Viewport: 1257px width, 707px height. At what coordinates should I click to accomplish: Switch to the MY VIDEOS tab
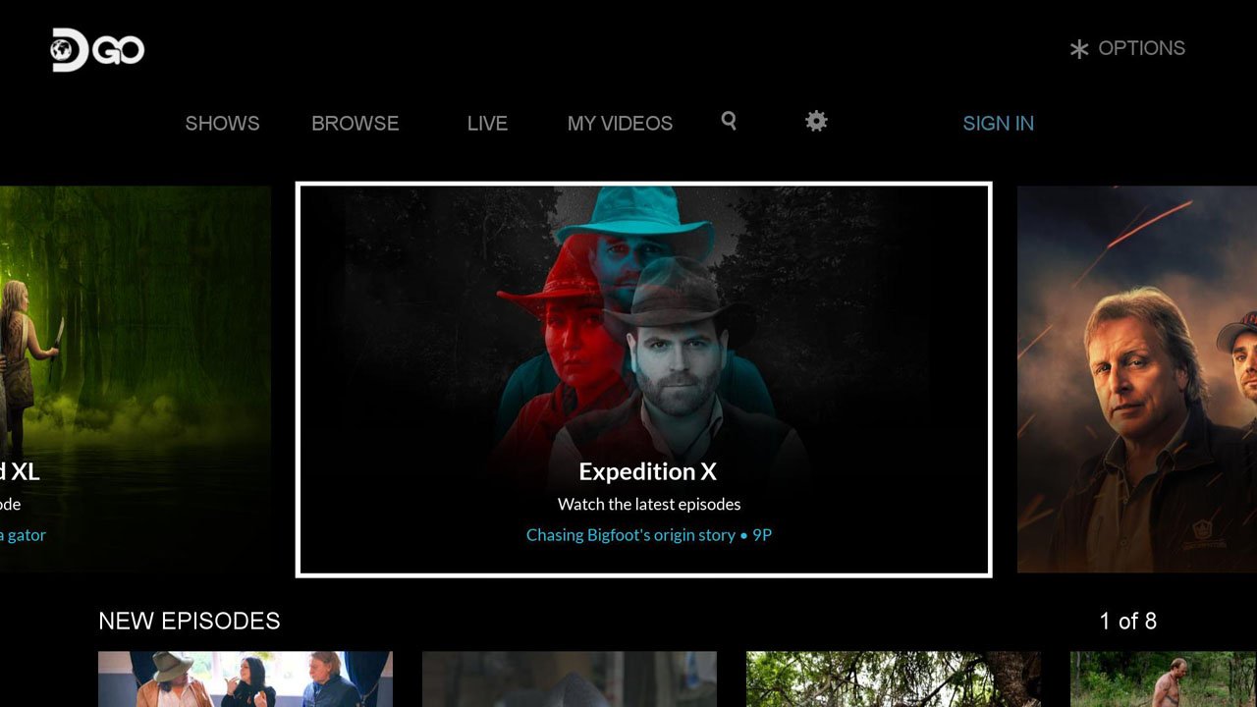(x=620, y=123)
